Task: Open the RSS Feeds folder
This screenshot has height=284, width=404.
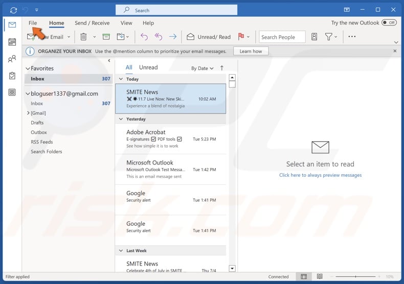Action: (x=42, y=141)
